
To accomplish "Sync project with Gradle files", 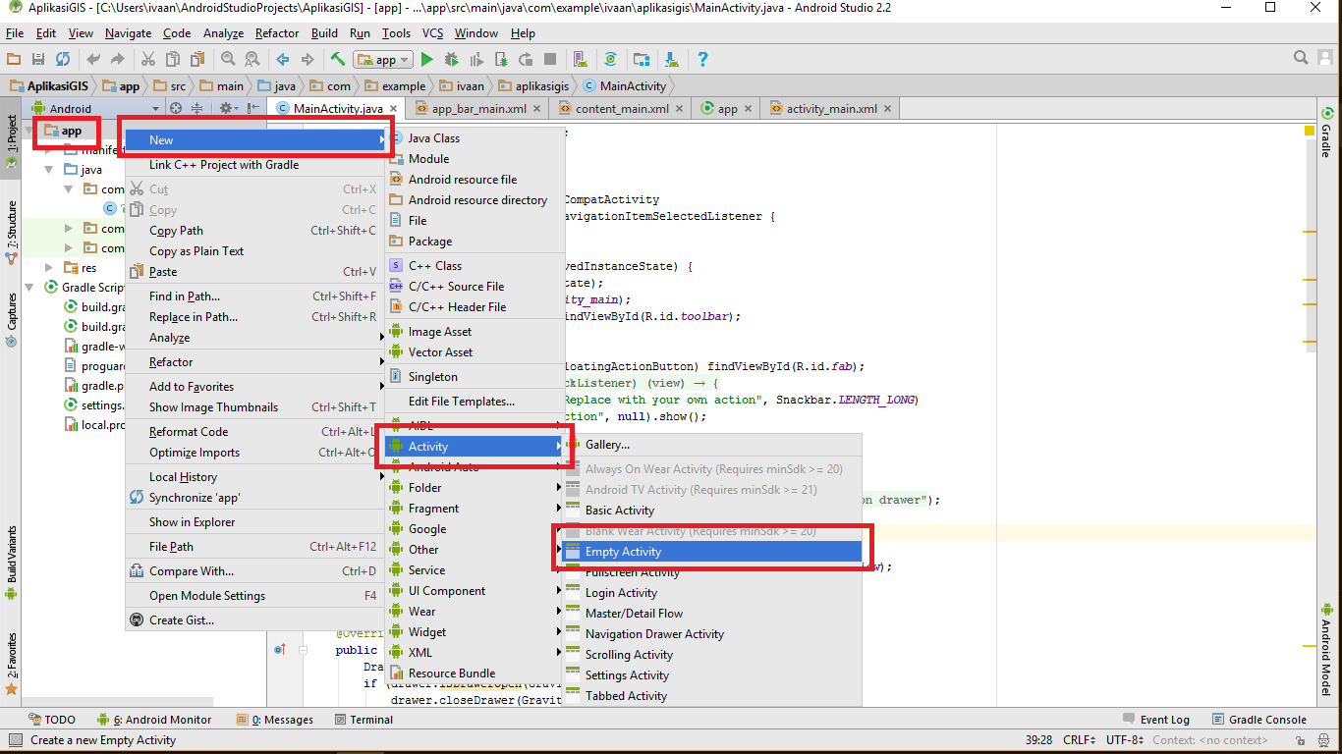I will (x=610, y=59).
